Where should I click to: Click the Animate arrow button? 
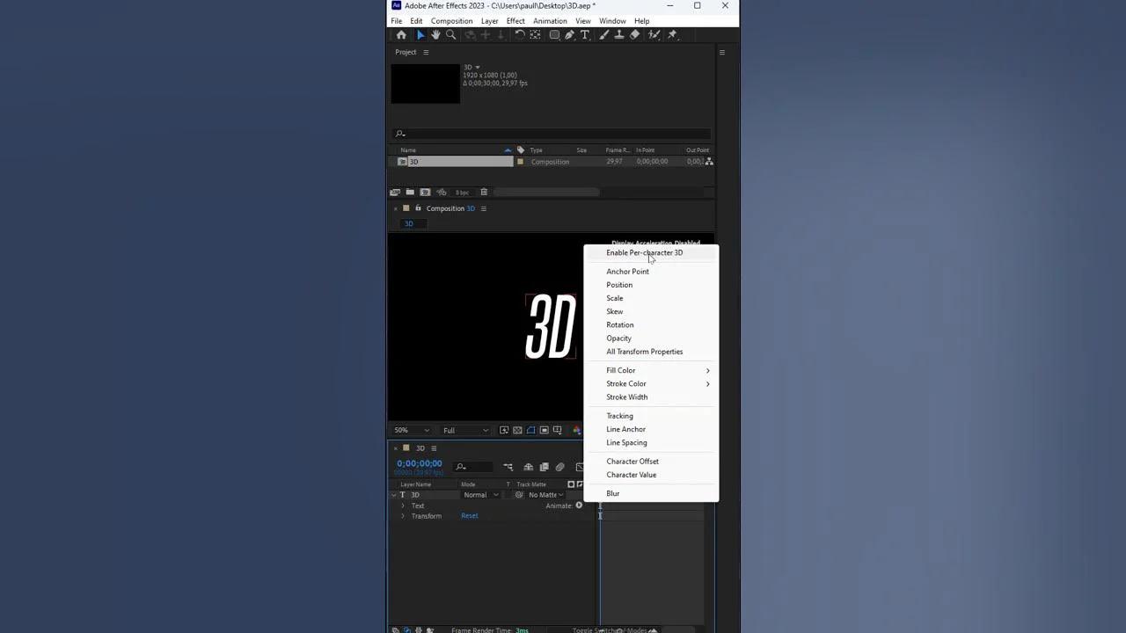coord(579,506)
